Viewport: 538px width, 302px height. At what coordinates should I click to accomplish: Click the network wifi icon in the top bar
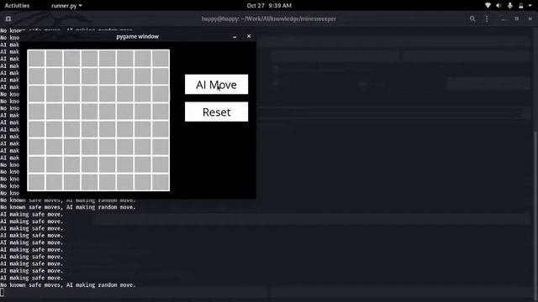click(488, 6)
